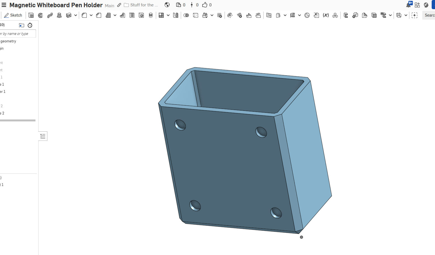Select the Composite part tool

[335, 15]
